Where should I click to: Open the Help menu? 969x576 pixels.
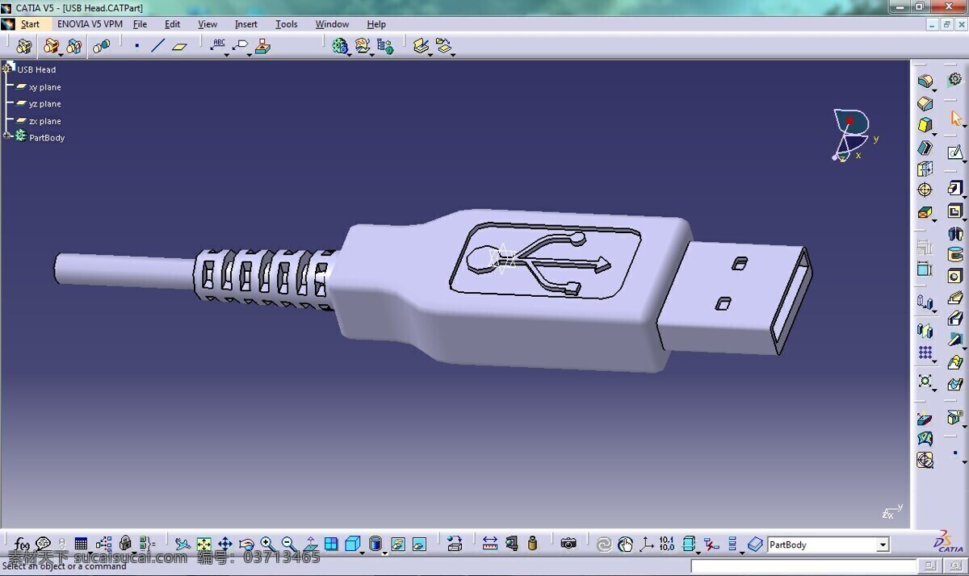376,24
